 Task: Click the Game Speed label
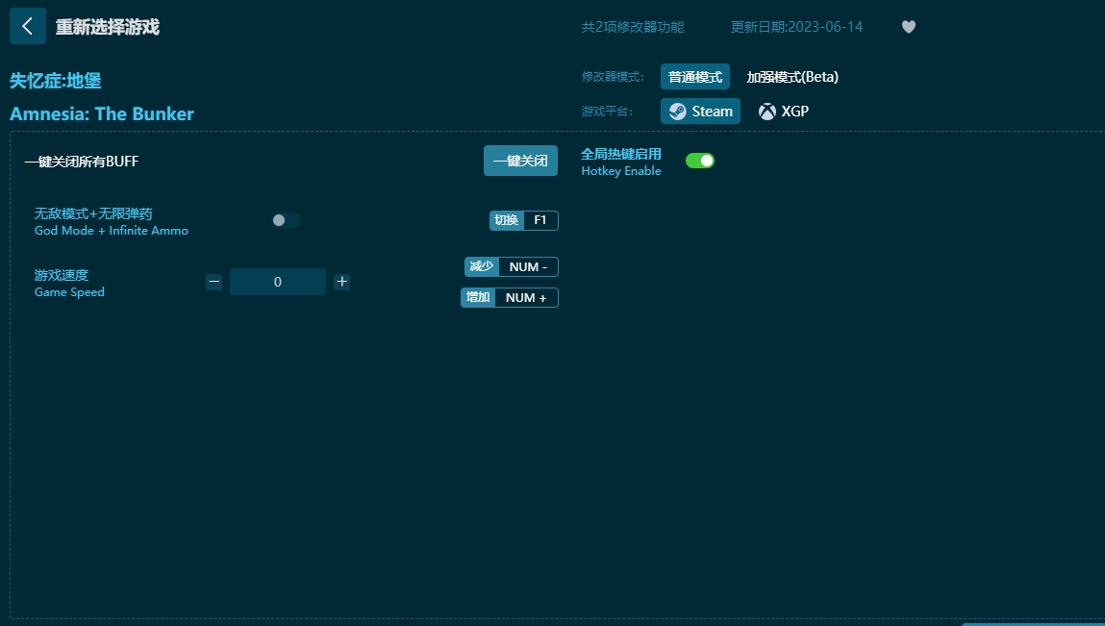(69, 292)
